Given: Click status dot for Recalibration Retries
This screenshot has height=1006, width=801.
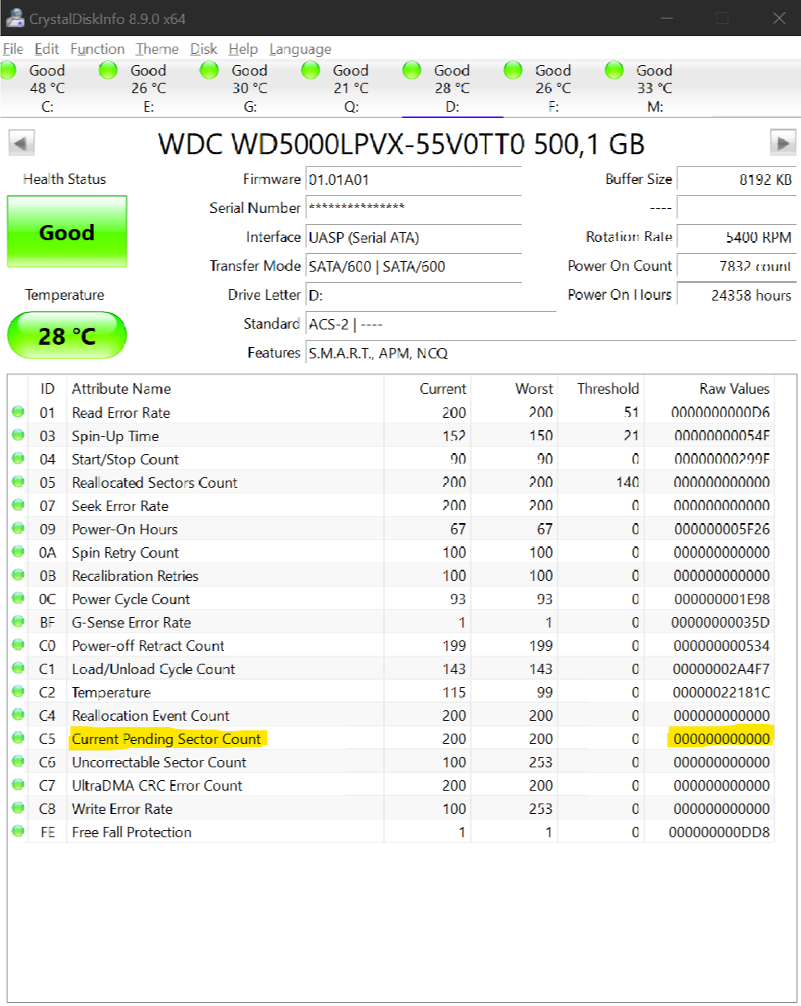Looking at the screenshot, I should [x=18, y=575].
